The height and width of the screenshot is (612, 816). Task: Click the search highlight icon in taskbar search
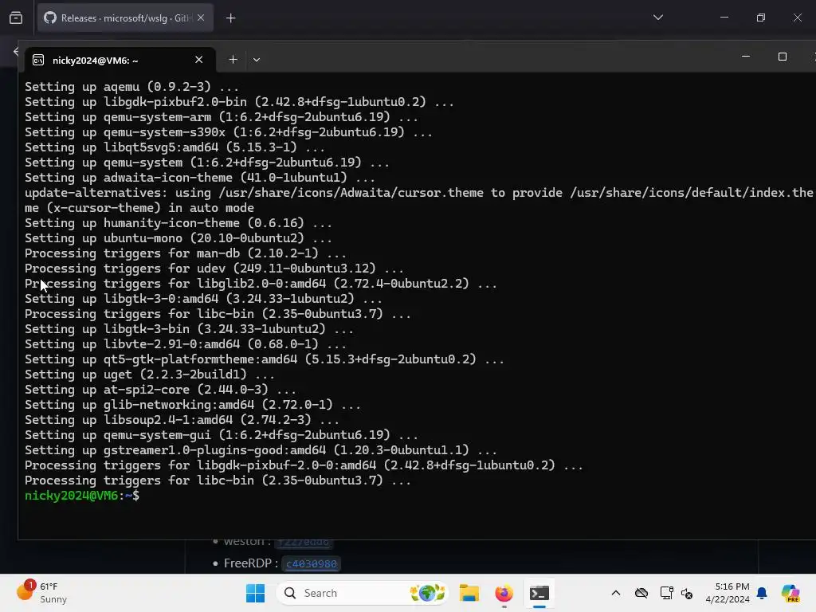tap(427, 593)
